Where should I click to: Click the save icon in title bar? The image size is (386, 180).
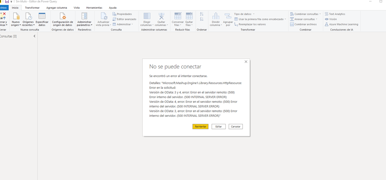coord(7,1)
